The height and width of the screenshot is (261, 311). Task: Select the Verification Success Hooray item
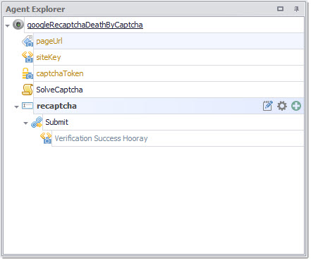pyautogui.click(x=101, y=138)
